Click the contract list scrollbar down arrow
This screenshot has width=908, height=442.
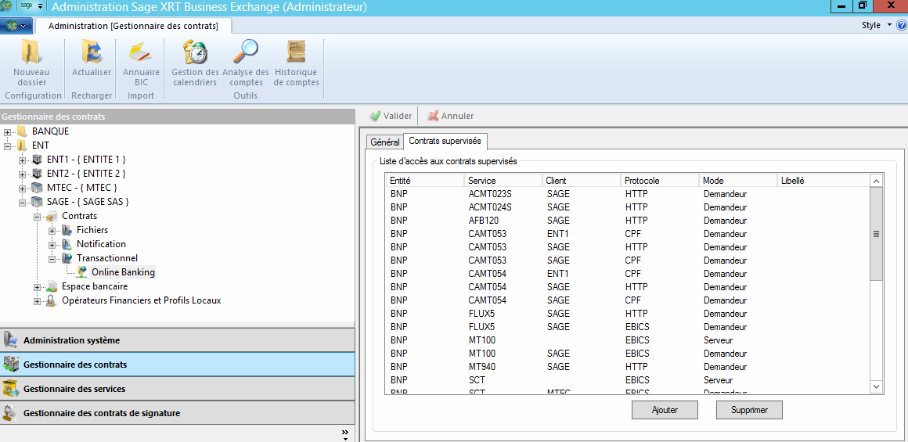pos(876,386)
